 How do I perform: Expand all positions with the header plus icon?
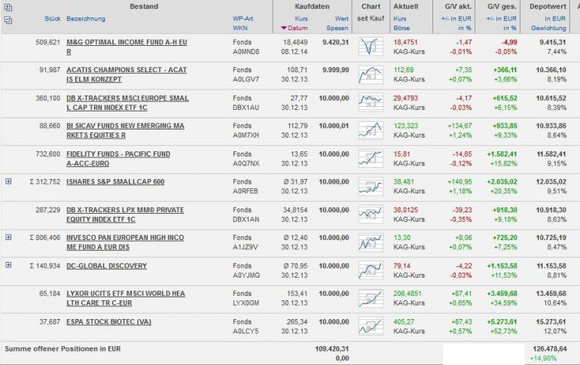coord(8,7)
